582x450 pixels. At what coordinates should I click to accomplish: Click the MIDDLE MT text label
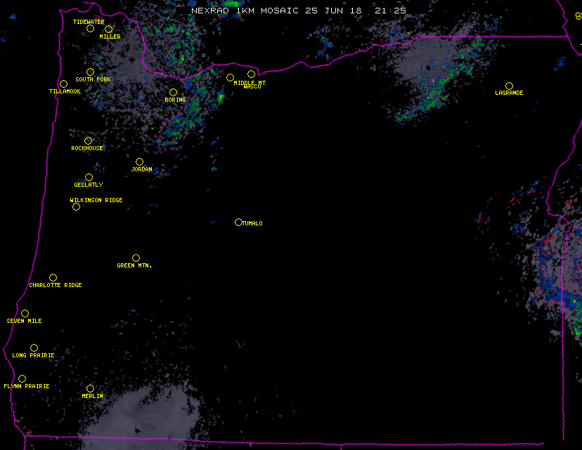pos(250,82)
